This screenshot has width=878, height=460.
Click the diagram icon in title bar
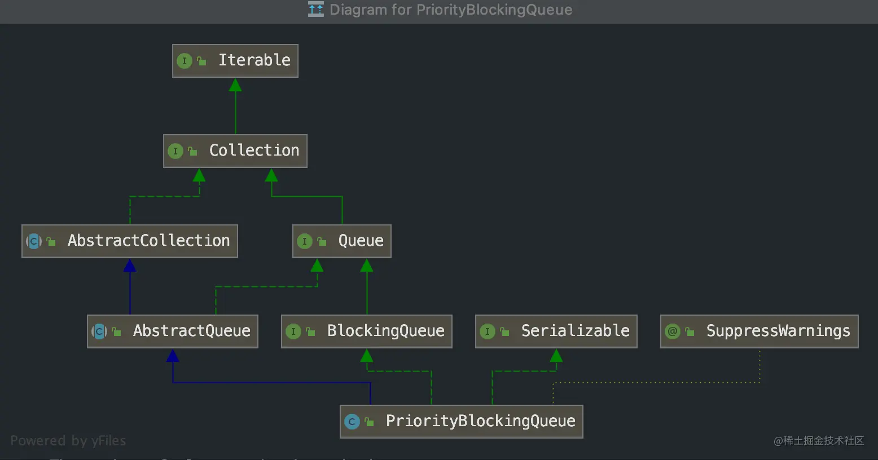(x=316, y=10)
